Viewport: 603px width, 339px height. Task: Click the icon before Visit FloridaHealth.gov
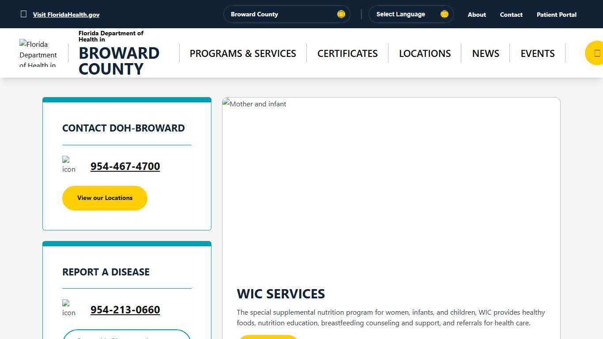pos(23,14)
